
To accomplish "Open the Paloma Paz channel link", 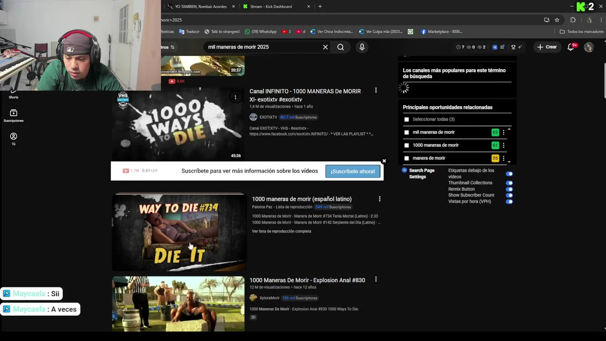I will click(262, 207).
